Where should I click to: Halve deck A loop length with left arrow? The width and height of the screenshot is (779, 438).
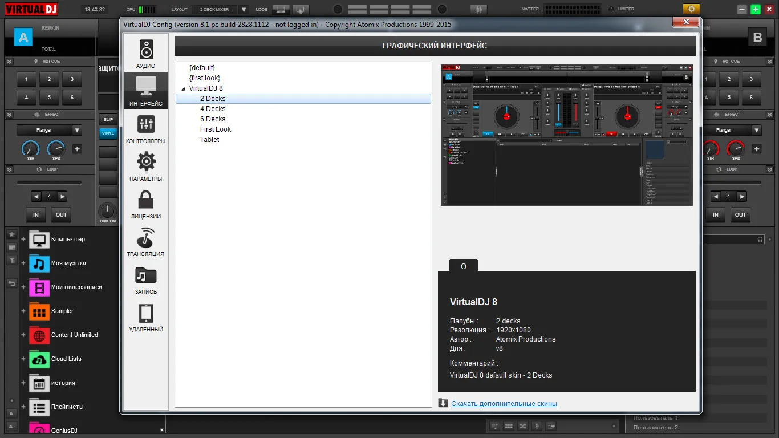(36, 197)
